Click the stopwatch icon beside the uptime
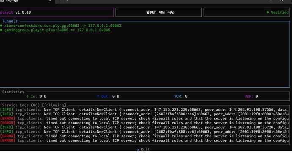This screenshot has height=153, width=292. point(148,12)
